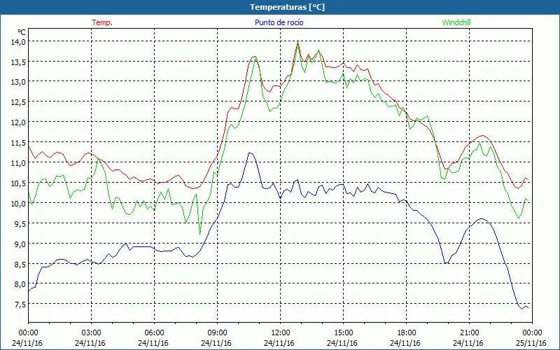Screen dimensions: 560x350
Task: Select the blue 'Punto de rocío' legend label
Action: [x=279, y=22]
